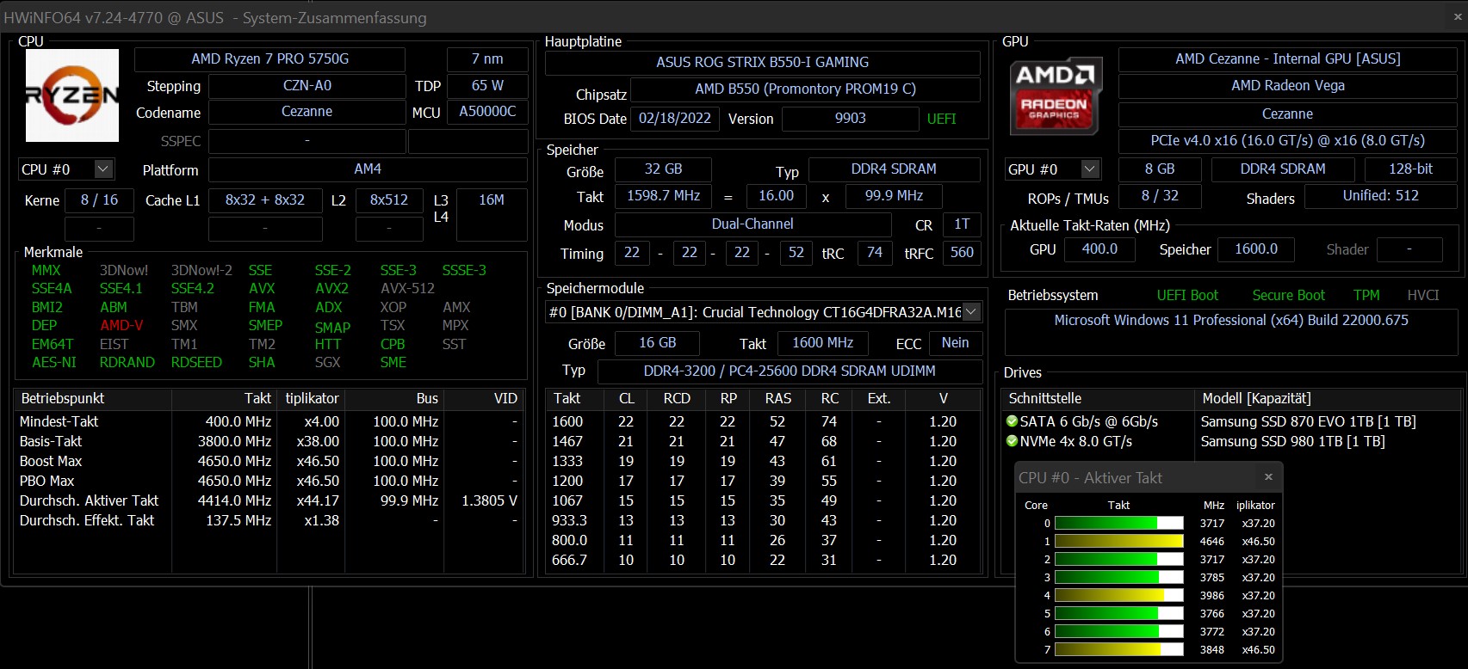Click the Core 5 clock bar
The width and height of the screenshot is (1468, 669).
point(1118,613)
